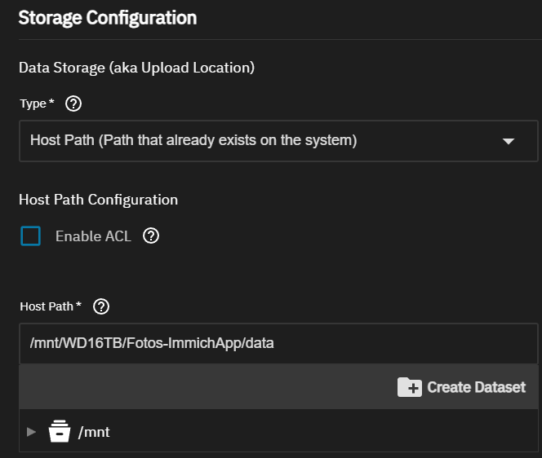This screenshot has height=458, width=542.
Task: Expand the /mnt tree node triangle
Action: (x=32, y=432)
